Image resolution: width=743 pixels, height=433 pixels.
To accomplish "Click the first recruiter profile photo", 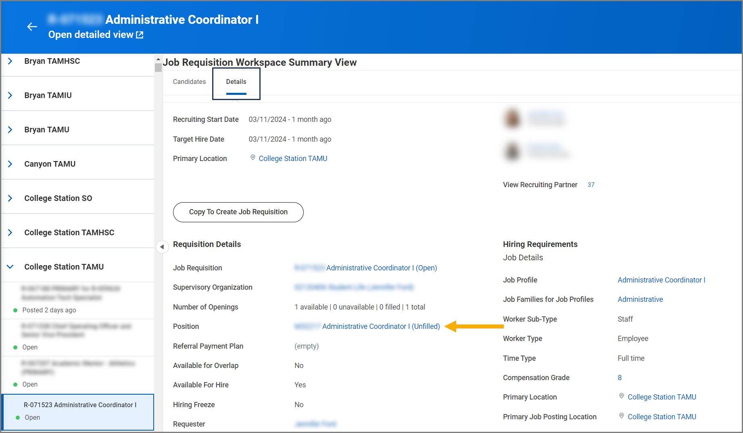I will 513,118.
